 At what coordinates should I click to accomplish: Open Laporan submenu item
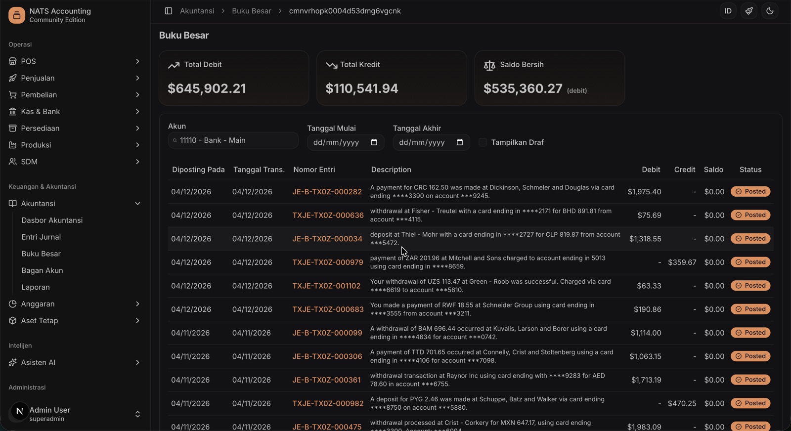pyautogui.click(x=36, y=288)
